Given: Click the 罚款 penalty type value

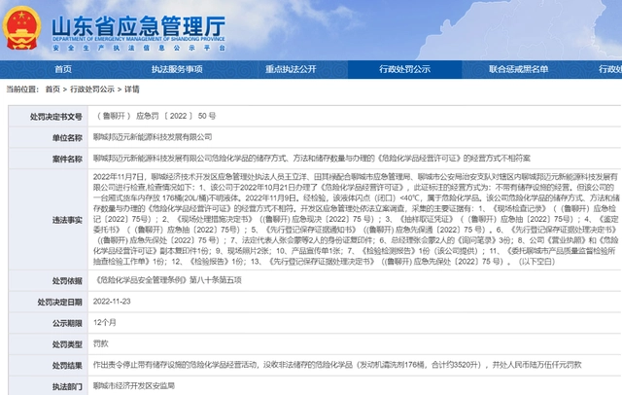Looking at the screenshot, I should point(101,343).
